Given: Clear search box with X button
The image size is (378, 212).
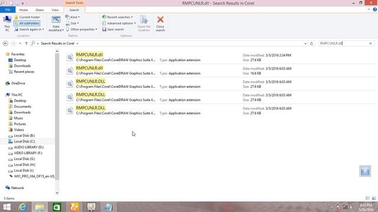Looking at the screenshot, I should click(370, 44).
